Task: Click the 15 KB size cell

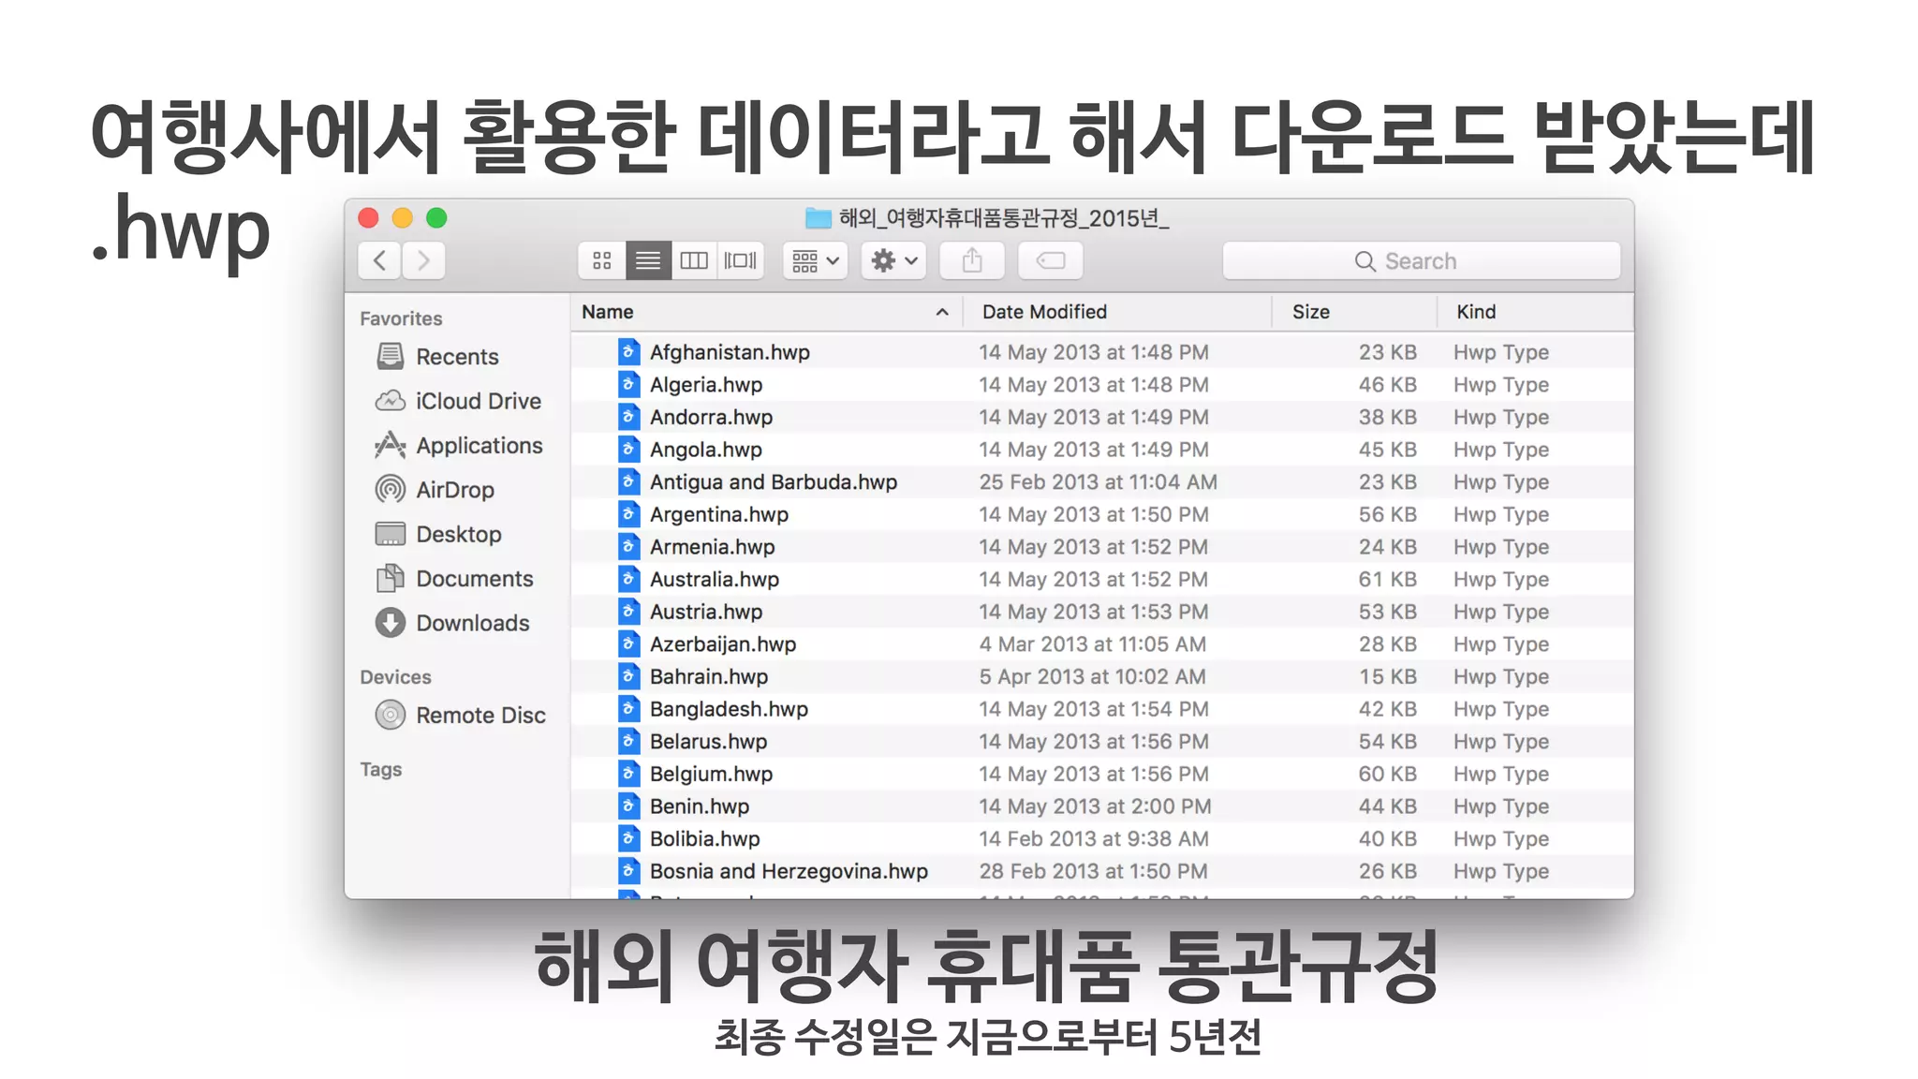Action: (x=1387, y=676)
